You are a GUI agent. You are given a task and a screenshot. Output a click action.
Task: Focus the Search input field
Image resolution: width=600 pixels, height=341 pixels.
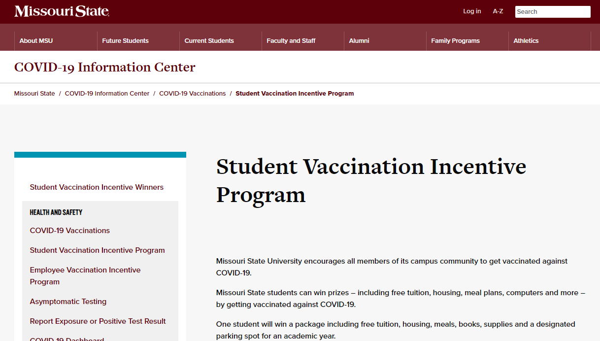tap(553, 12)
